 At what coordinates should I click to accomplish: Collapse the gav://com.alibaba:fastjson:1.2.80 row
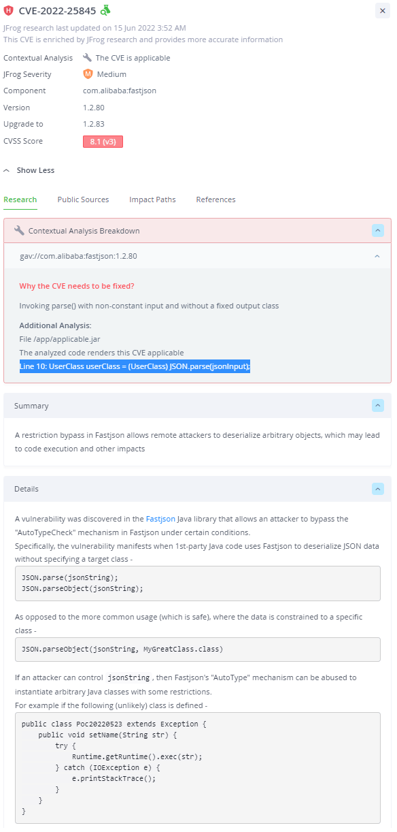(377, 256)
